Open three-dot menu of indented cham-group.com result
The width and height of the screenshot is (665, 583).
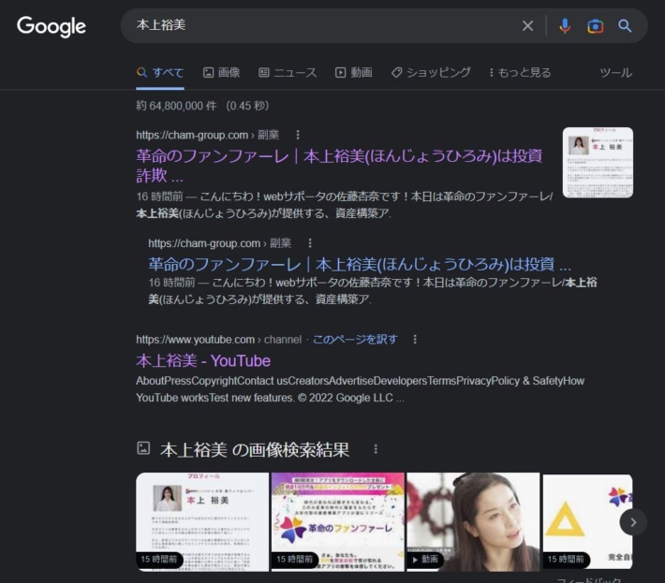(x=310, y=243)
